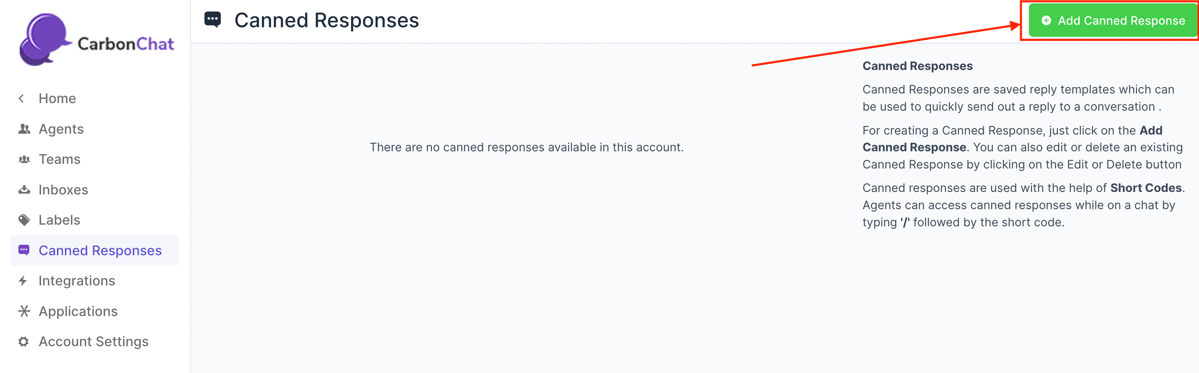The image size is (1199, 373).
Task: Click the Canned Responses chat bubble sidebar icon
Action: click(x=24, y=251)
